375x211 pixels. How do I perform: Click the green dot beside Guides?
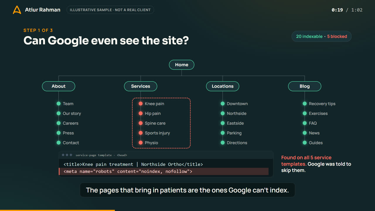point(305,143)
